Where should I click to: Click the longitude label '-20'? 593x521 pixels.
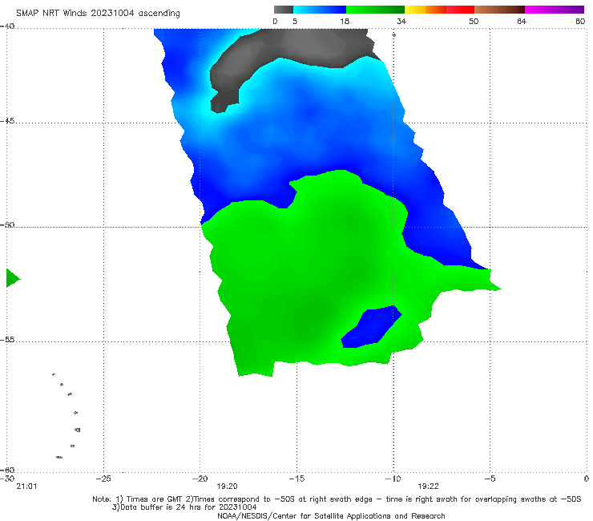(x=200, y=479)
